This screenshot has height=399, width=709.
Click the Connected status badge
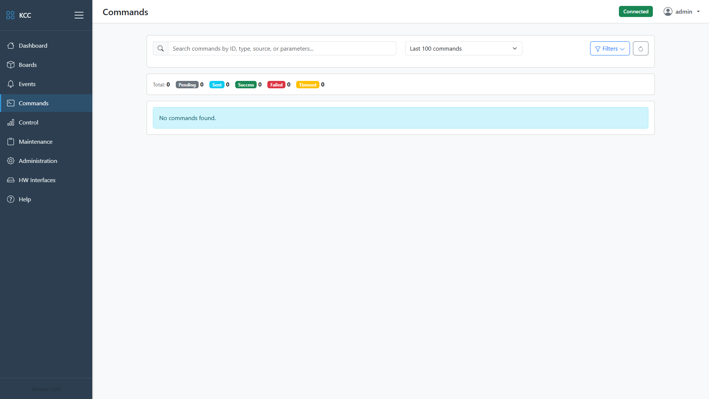[636, 11]
